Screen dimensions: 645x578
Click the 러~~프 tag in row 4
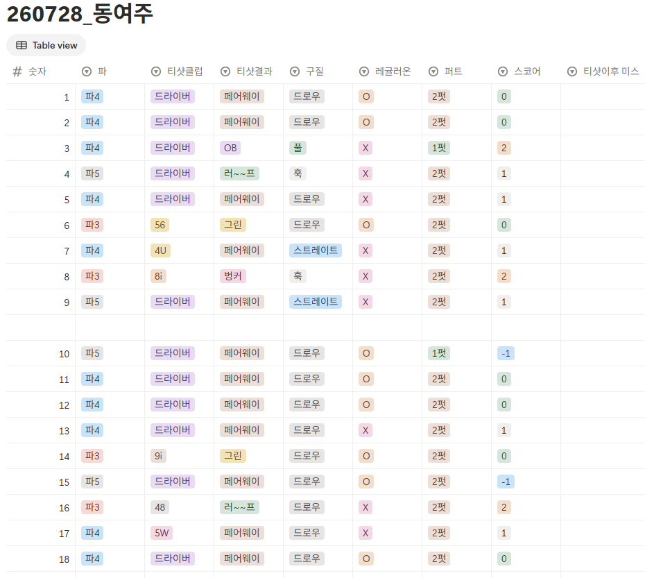point(239,173)
